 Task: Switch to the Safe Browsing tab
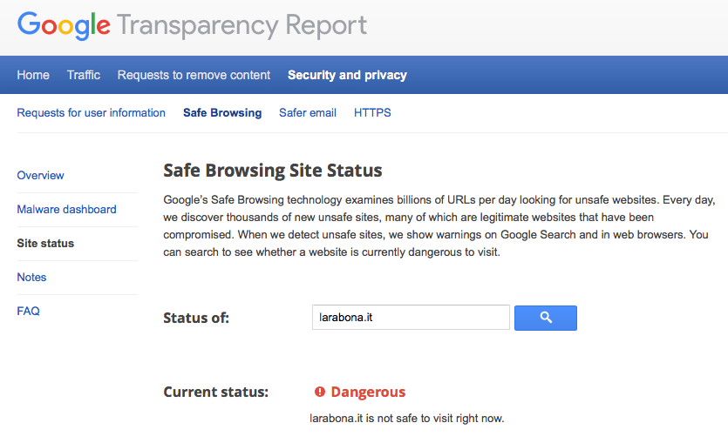222,112
